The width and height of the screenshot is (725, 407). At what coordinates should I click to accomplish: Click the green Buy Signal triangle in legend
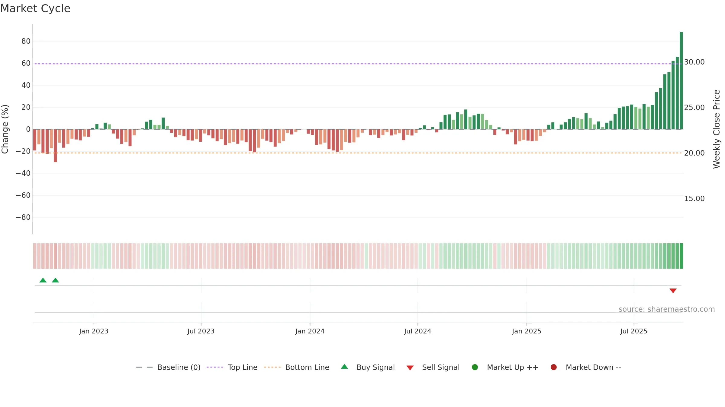[x=344, y=367]
